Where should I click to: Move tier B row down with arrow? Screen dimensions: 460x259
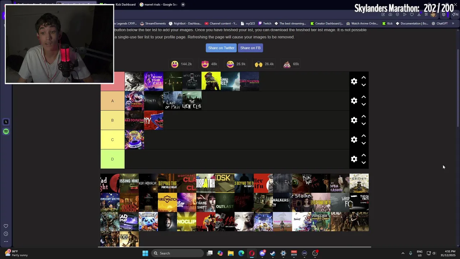pos(364,124)
